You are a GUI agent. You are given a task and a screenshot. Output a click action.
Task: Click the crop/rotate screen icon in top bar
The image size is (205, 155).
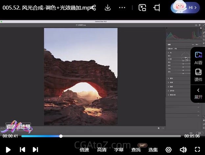pyautogui.click(x=157, y=7)
